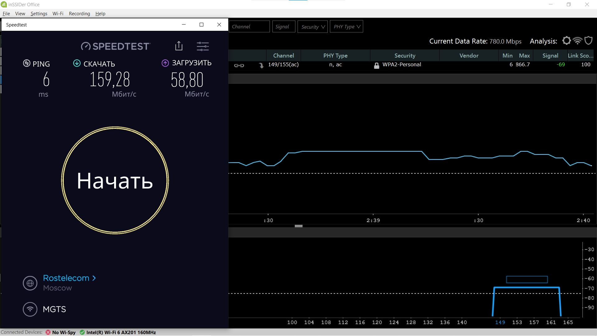Viewport: 597px width, 336px height.
Task: Click the 780.0 Mbps current data rate value
Action: click(505, 41)
